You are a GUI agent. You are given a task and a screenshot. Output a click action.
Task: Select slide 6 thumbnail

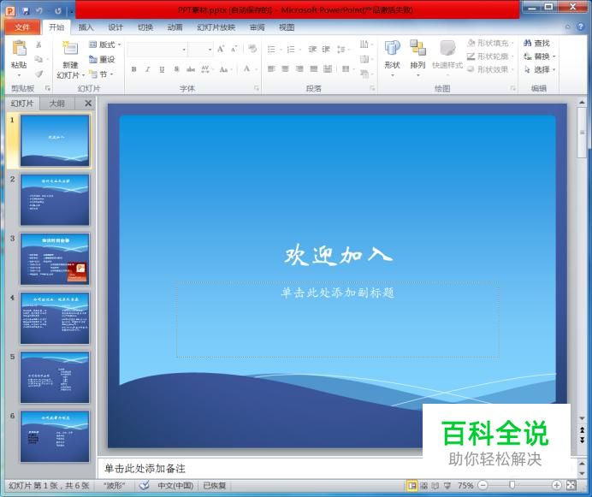tap(55, 436)
